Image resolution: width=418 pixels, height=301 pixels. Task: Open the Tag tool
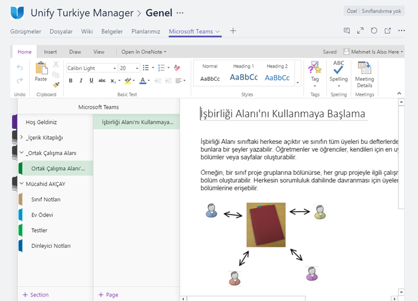tap(315, 75)
